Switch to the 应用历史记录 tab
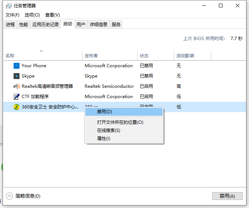 pos(45,24)
